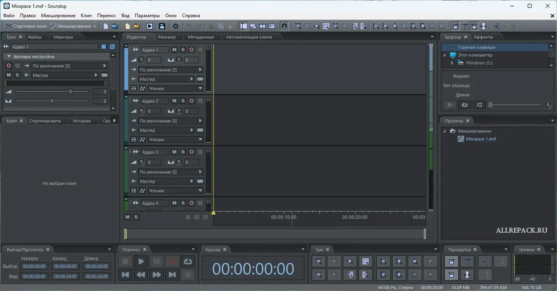The width and height of the screenshot is (557, 291).
Task: Collapse the Базовые настройки section
Action: [8, 57]
